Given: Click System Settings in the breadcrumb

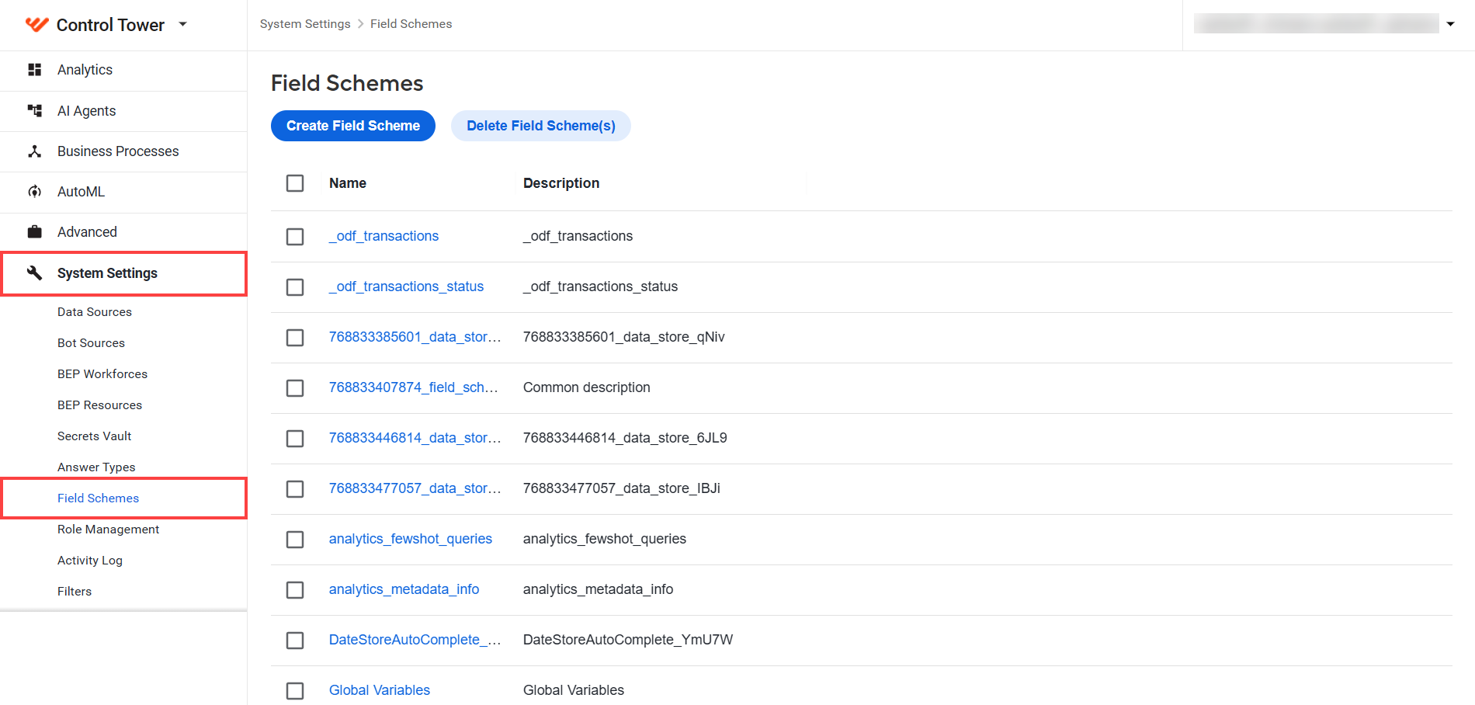Looking at the screenshot, I should (x=305, y=24).
